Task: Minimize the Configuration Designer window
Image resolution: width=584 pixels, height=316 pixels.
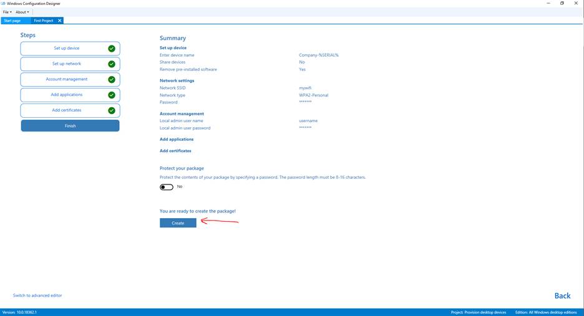Action: coord(548,3)
